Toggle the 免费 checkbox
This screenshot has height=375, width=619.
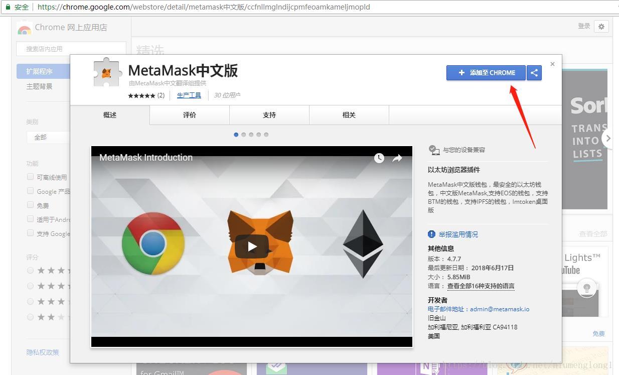tap(31, 205)
